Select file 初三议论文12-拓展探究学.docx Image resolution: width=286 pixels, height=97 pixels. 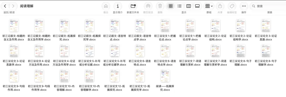[140, 80]
